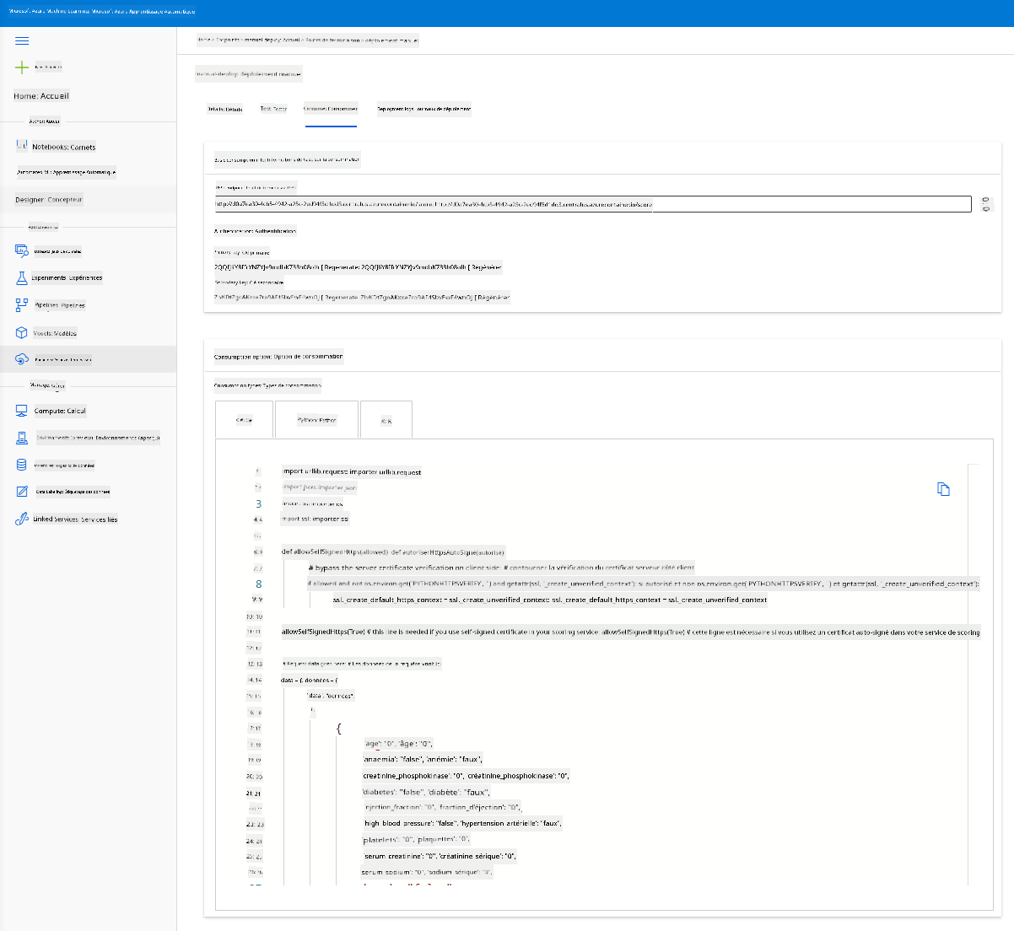
Task: Click the New button label
Action: pos(48,67)
